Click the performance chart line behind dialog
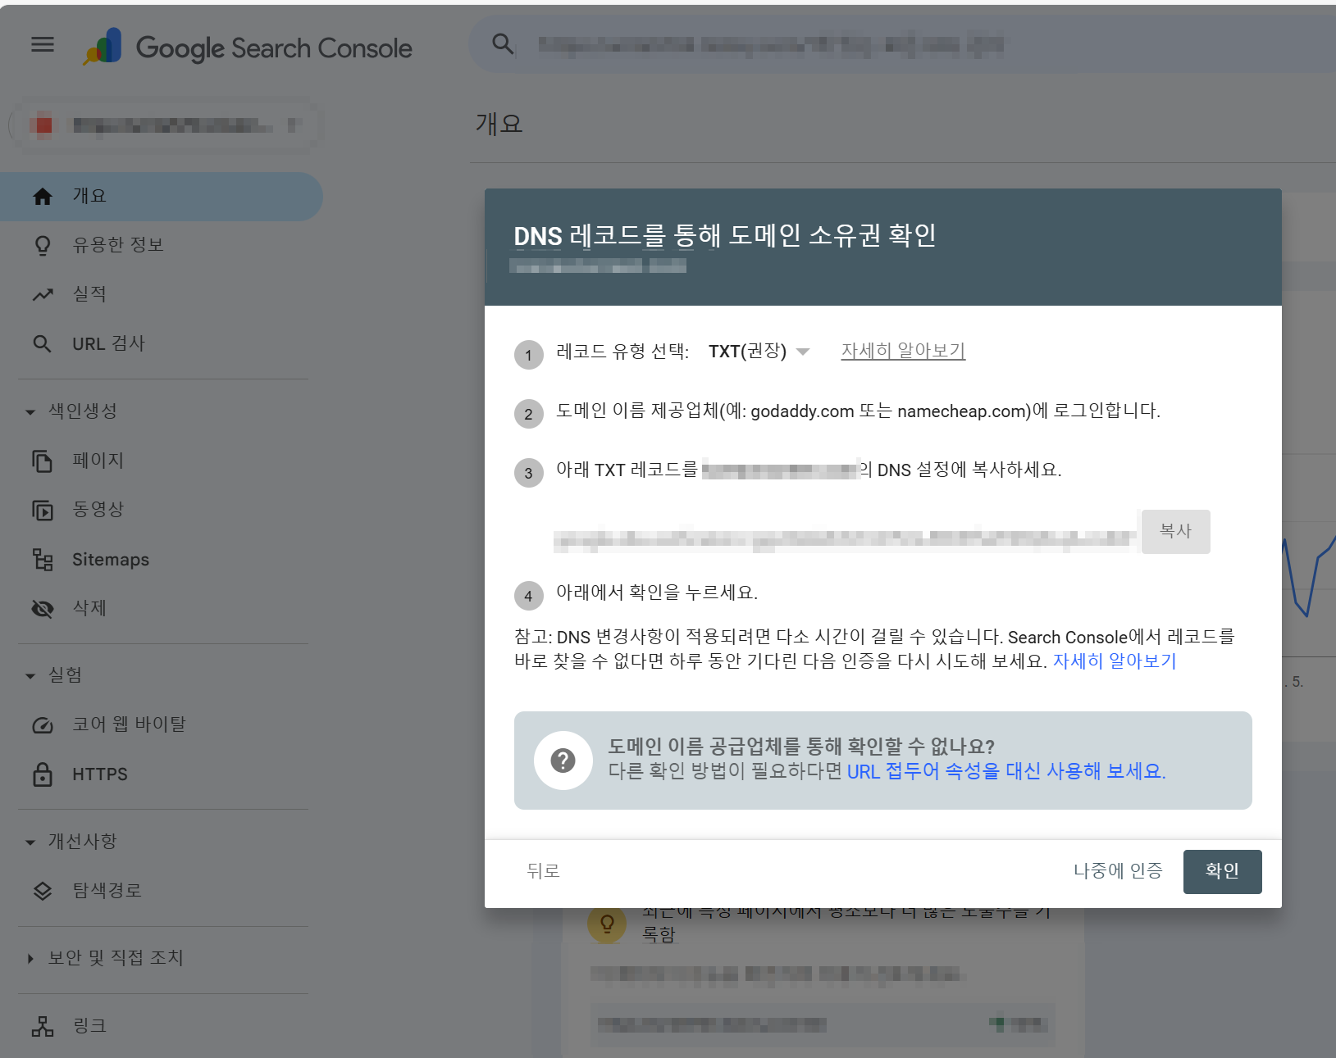The height and width of the screenshot is (1058, 1336). coord(1307,576)
